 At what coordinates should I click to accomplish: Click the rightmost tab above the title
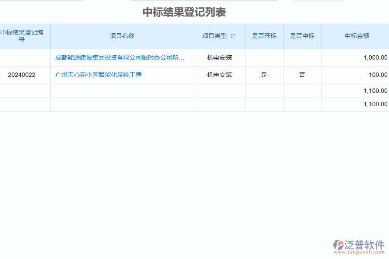click(318, 1)
